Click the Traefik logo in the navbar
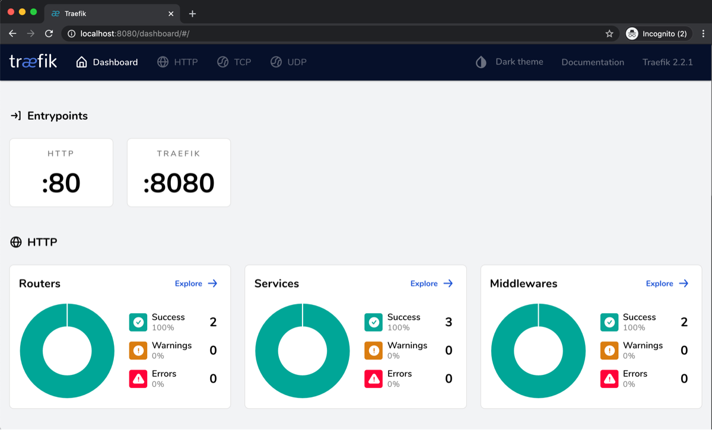The width and height of the screenshot is (712, 430). click(33, 61)
